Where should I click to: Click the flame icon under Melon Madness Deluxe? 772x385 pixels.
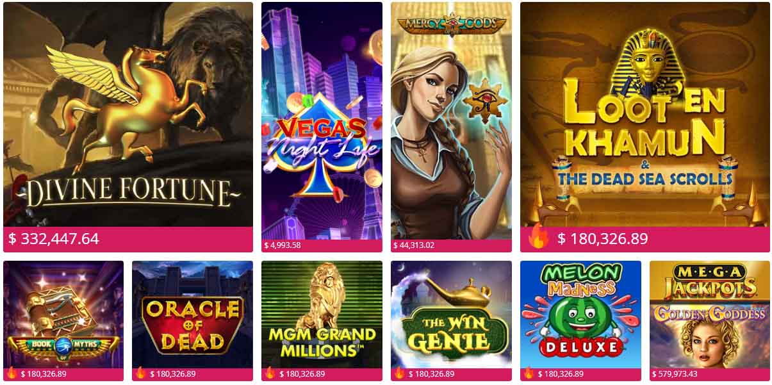click(x=529, y=373)
